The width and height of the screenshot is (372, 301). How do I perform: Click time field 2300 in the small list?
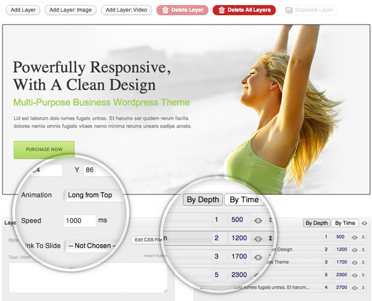[x=341, y=275]
